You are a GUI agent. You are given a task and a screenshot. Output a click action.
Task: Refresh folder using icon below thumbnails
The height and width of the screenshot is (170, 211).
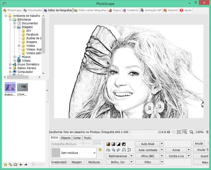coord(11,164)
